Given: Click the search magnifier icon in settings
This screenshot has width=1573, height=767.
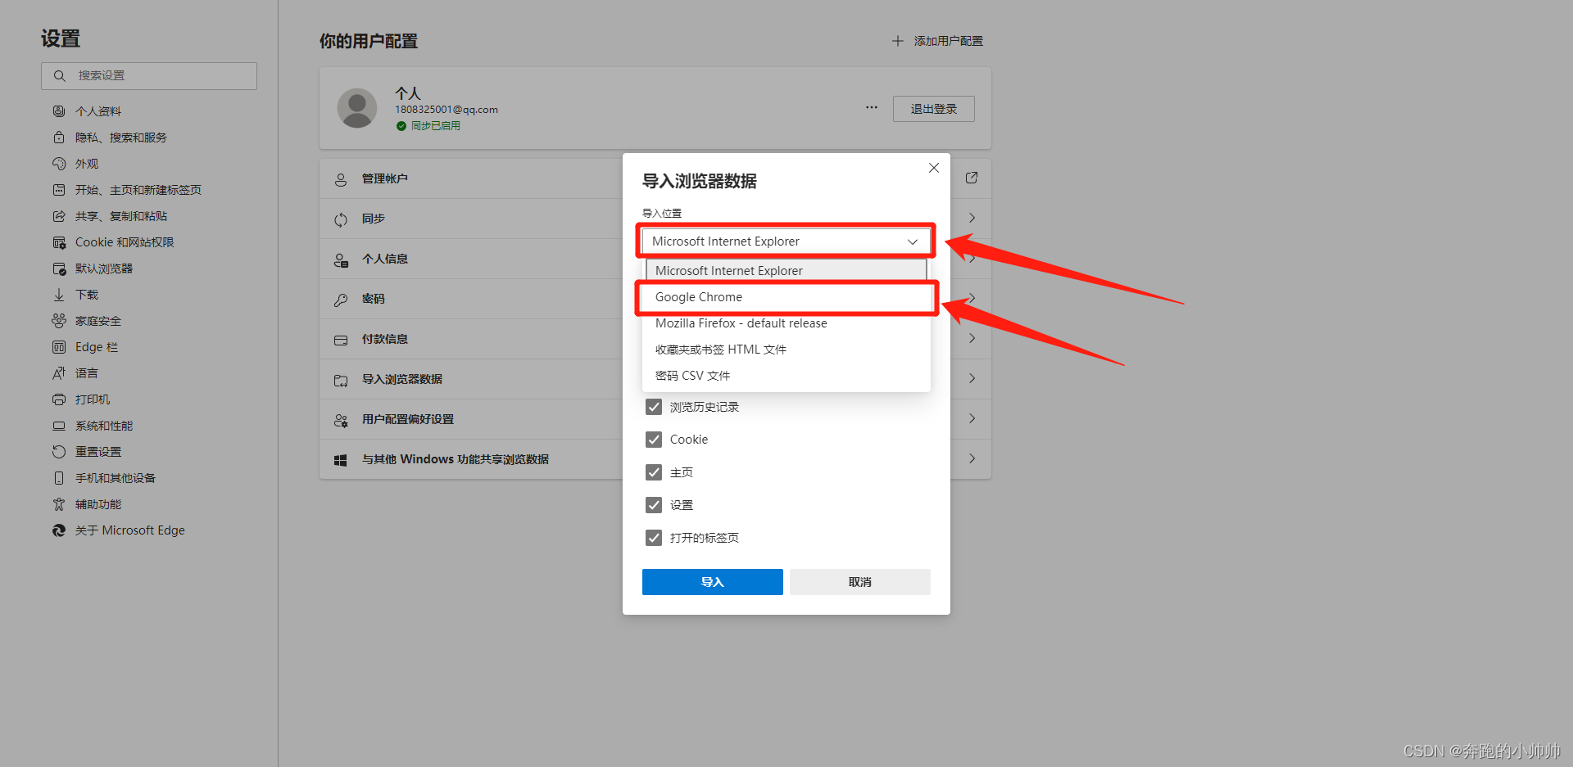Looking at the screenshot, I should click(59, 76).
